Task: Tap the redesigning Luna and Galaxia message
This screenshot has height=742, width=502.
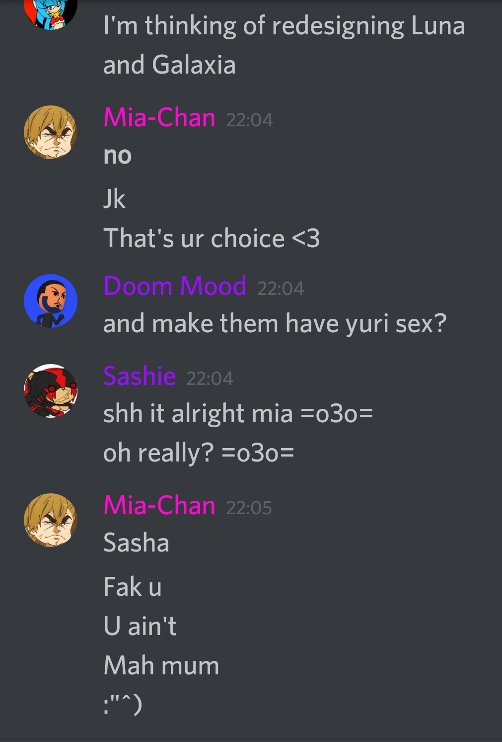Action: (x=284, y=45)
